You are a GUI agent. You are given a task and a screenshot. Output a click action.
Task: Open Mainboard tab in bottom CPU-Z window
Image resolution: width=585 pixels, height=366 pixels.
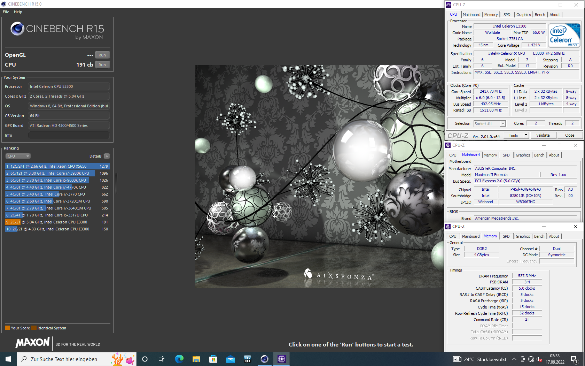[471, 236]
